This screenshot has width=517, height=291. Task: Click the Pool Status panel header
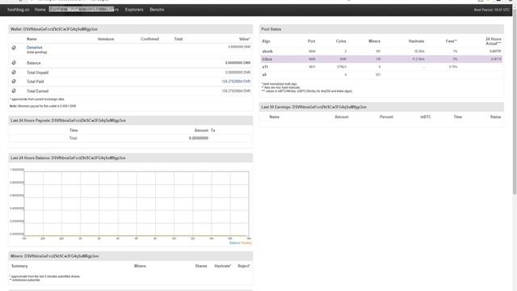381,29
